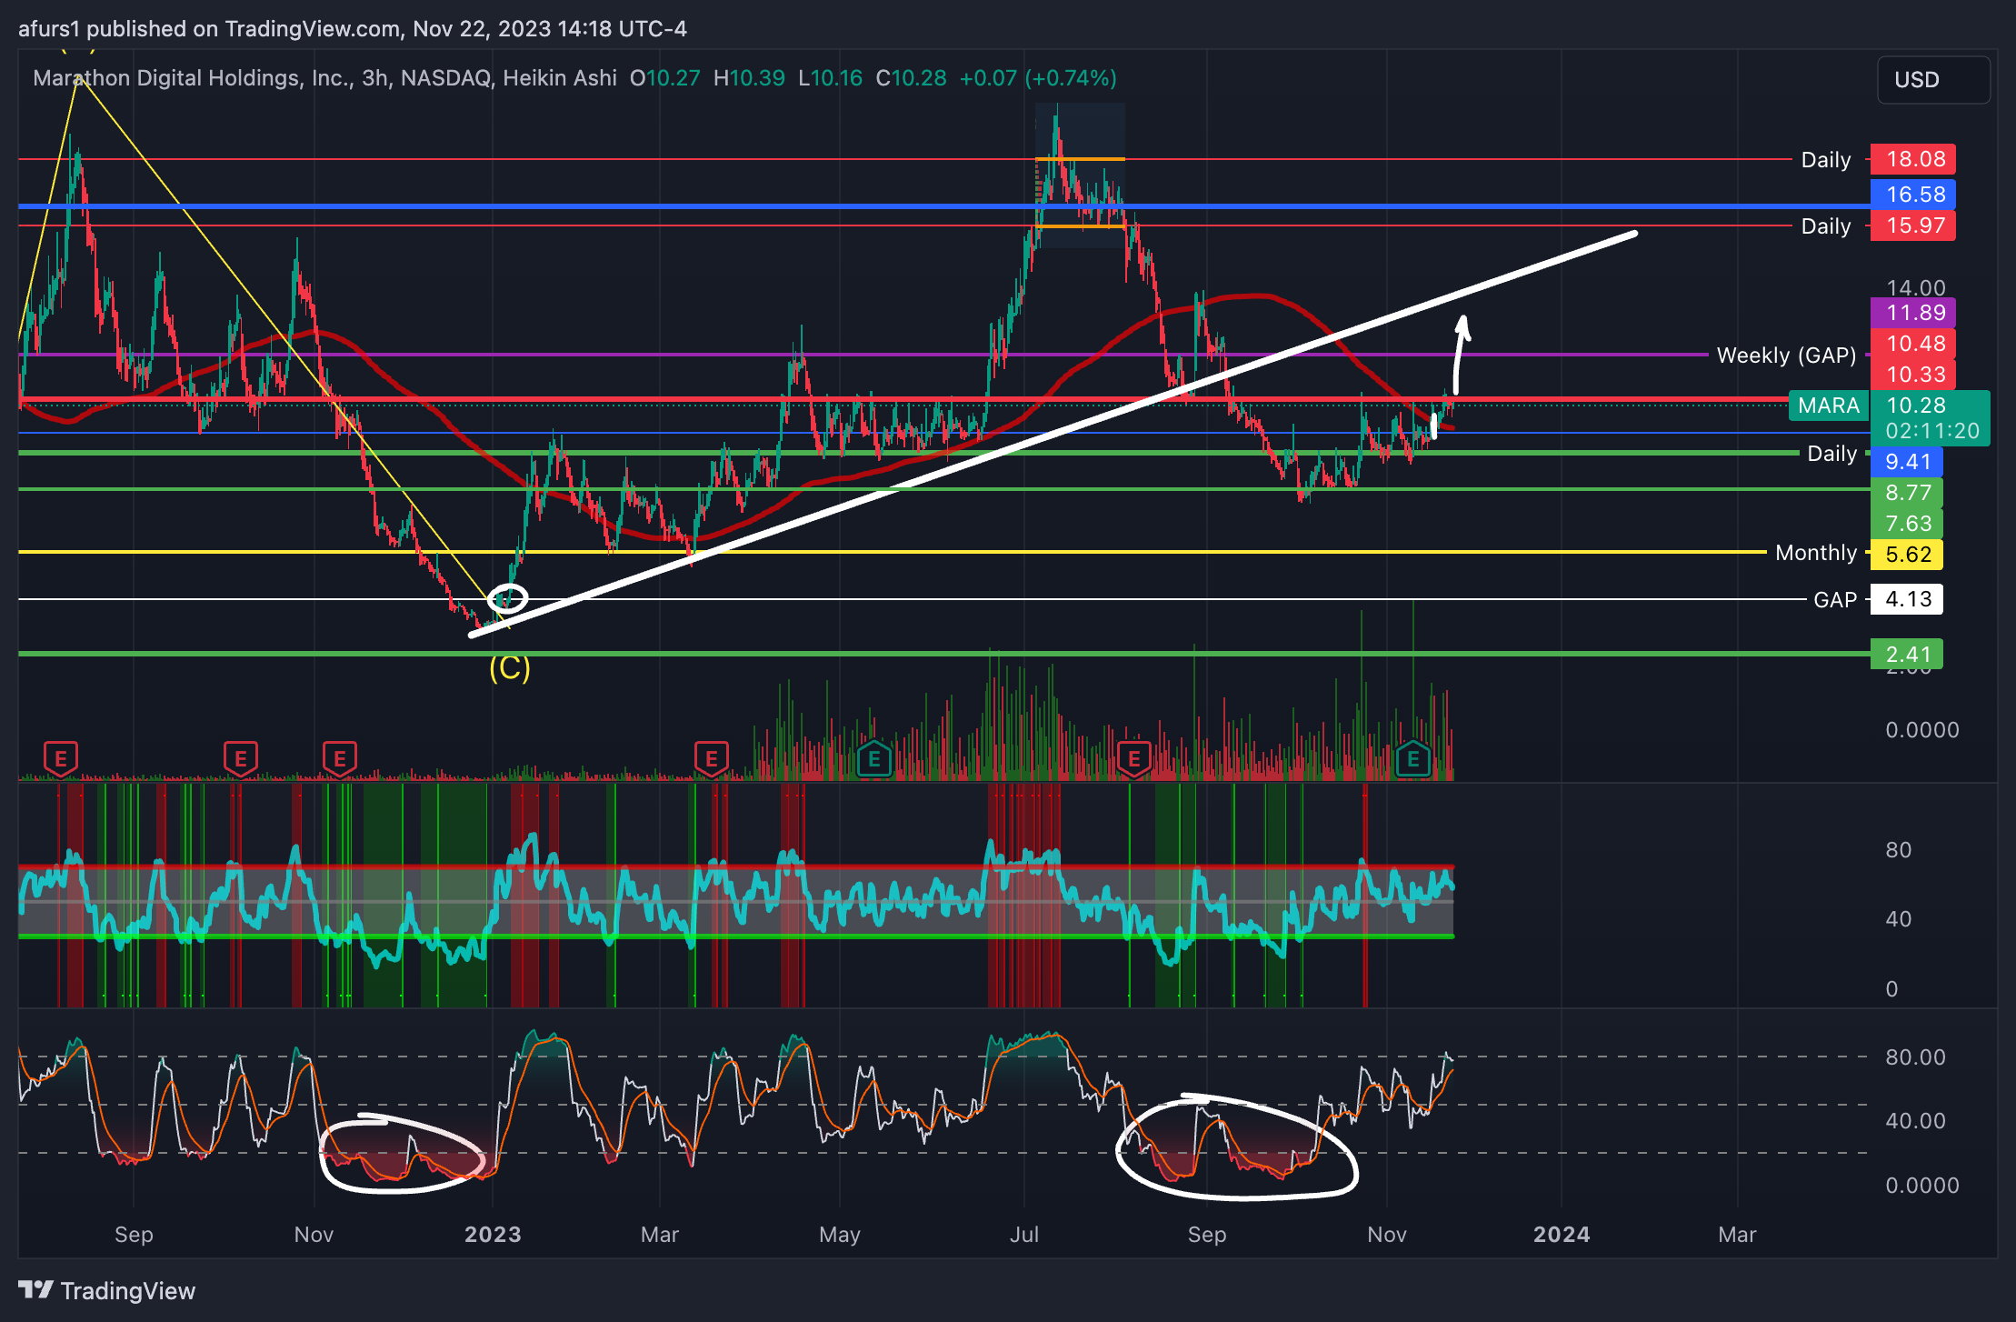
Task: Click the 15.97 red price label
Action: coord(1913,225)
